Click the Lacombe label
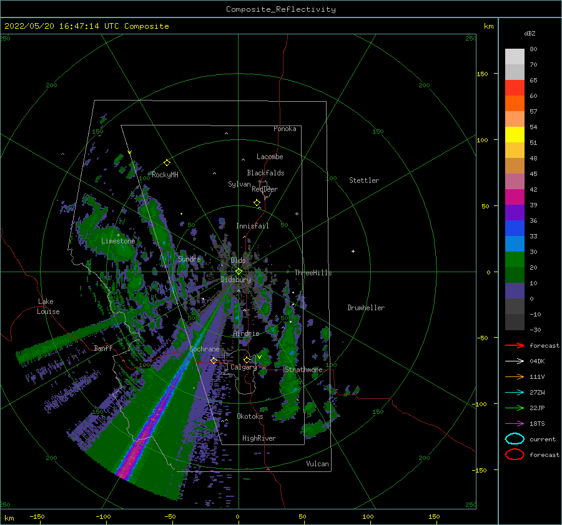Image resolution: width=562 pixels, height=525 pixels. (270, 157)
